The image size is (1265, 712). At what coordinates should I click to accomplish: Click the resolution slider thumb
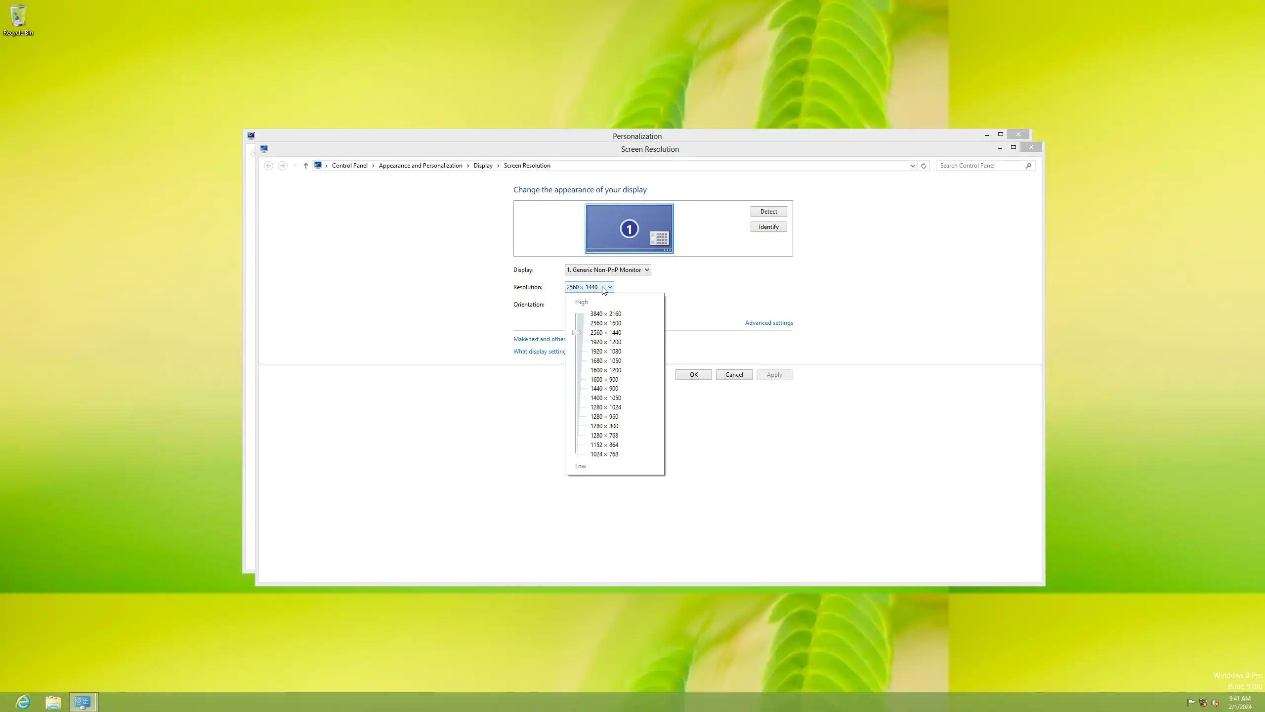click(576, 333)
